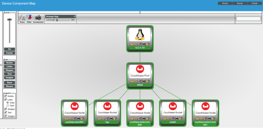Toggle the Text layer checkbox

click(x=5, y=112)
